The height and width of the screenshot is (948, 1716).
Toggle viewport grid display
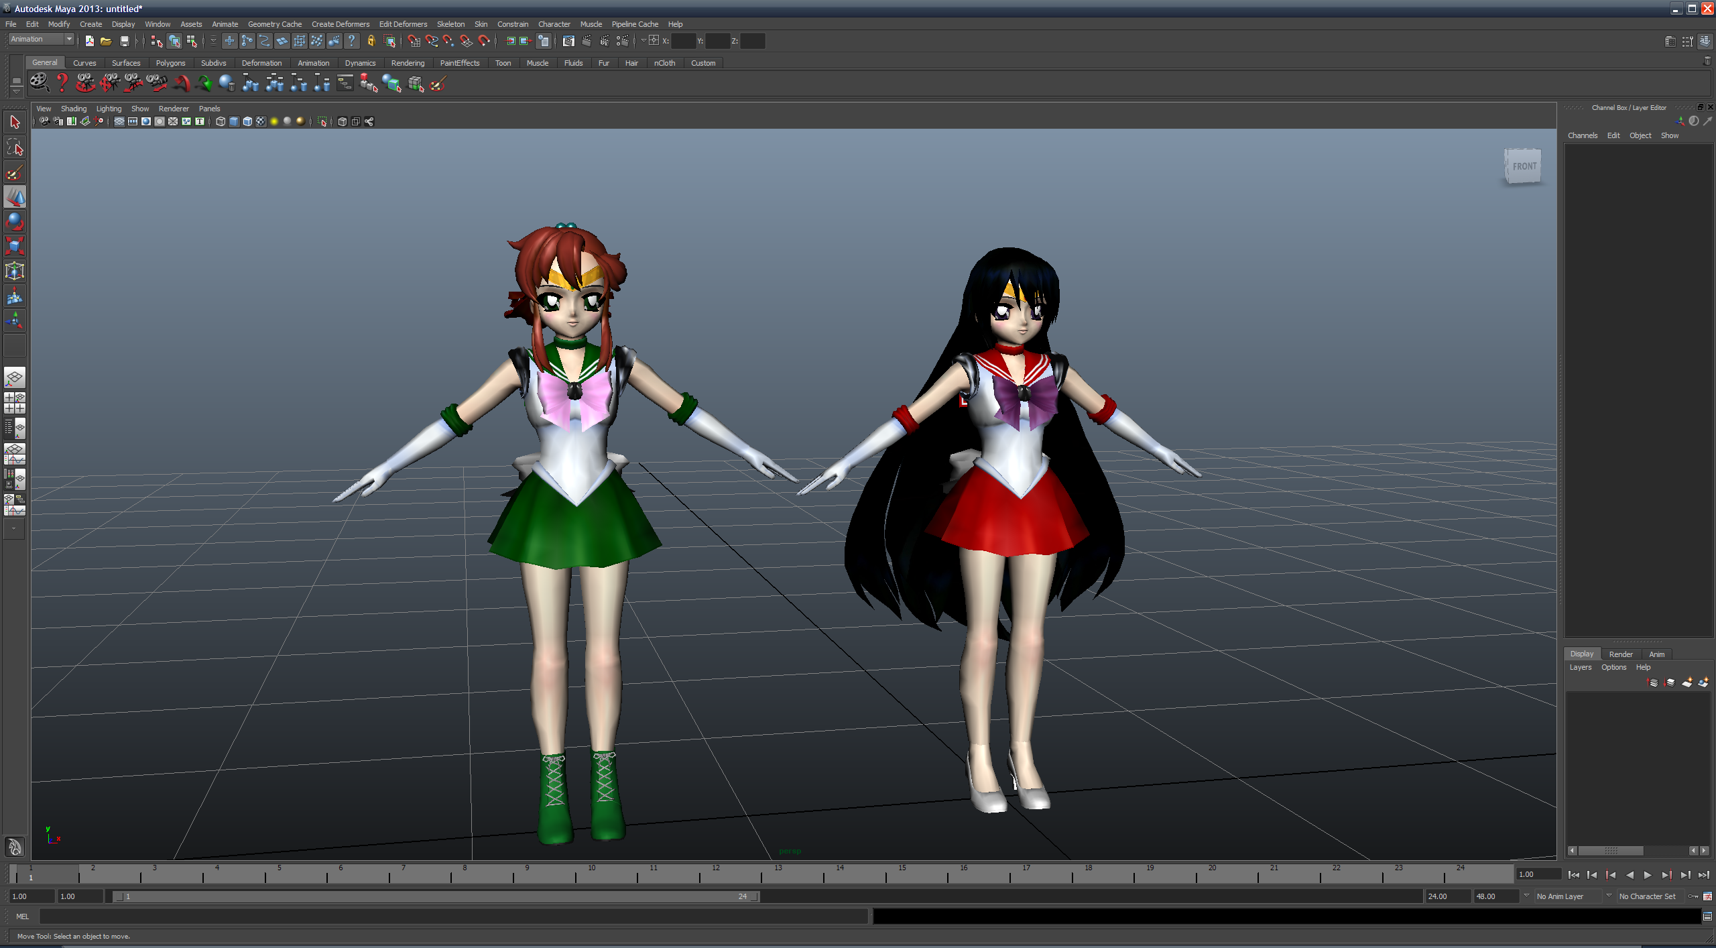click(119, 121)
